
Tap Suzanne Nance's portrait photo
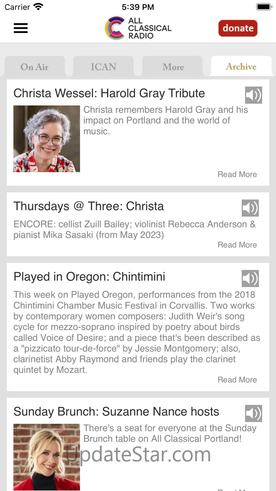47,457
